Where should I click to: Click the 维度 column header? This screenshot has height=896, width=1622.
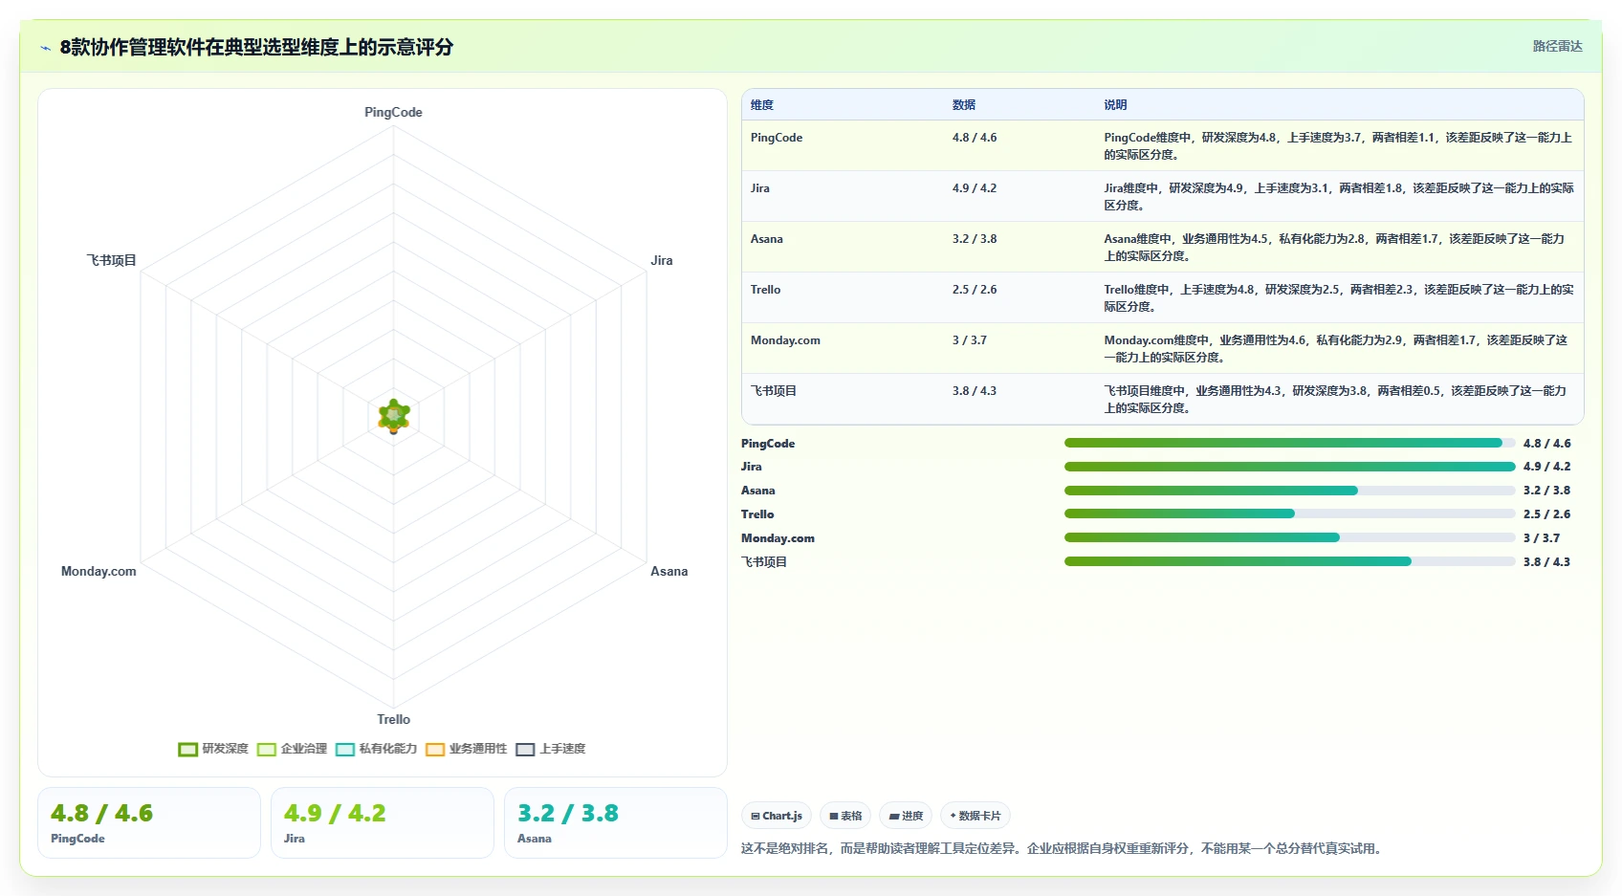pos(762,105)
